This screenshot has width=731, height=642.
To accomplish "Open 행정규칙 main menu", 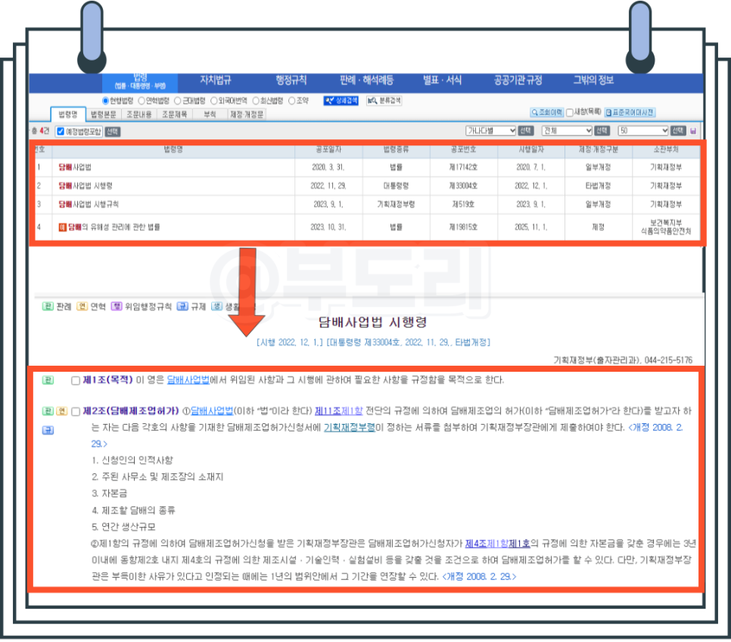I will click(x=291, y=80).
